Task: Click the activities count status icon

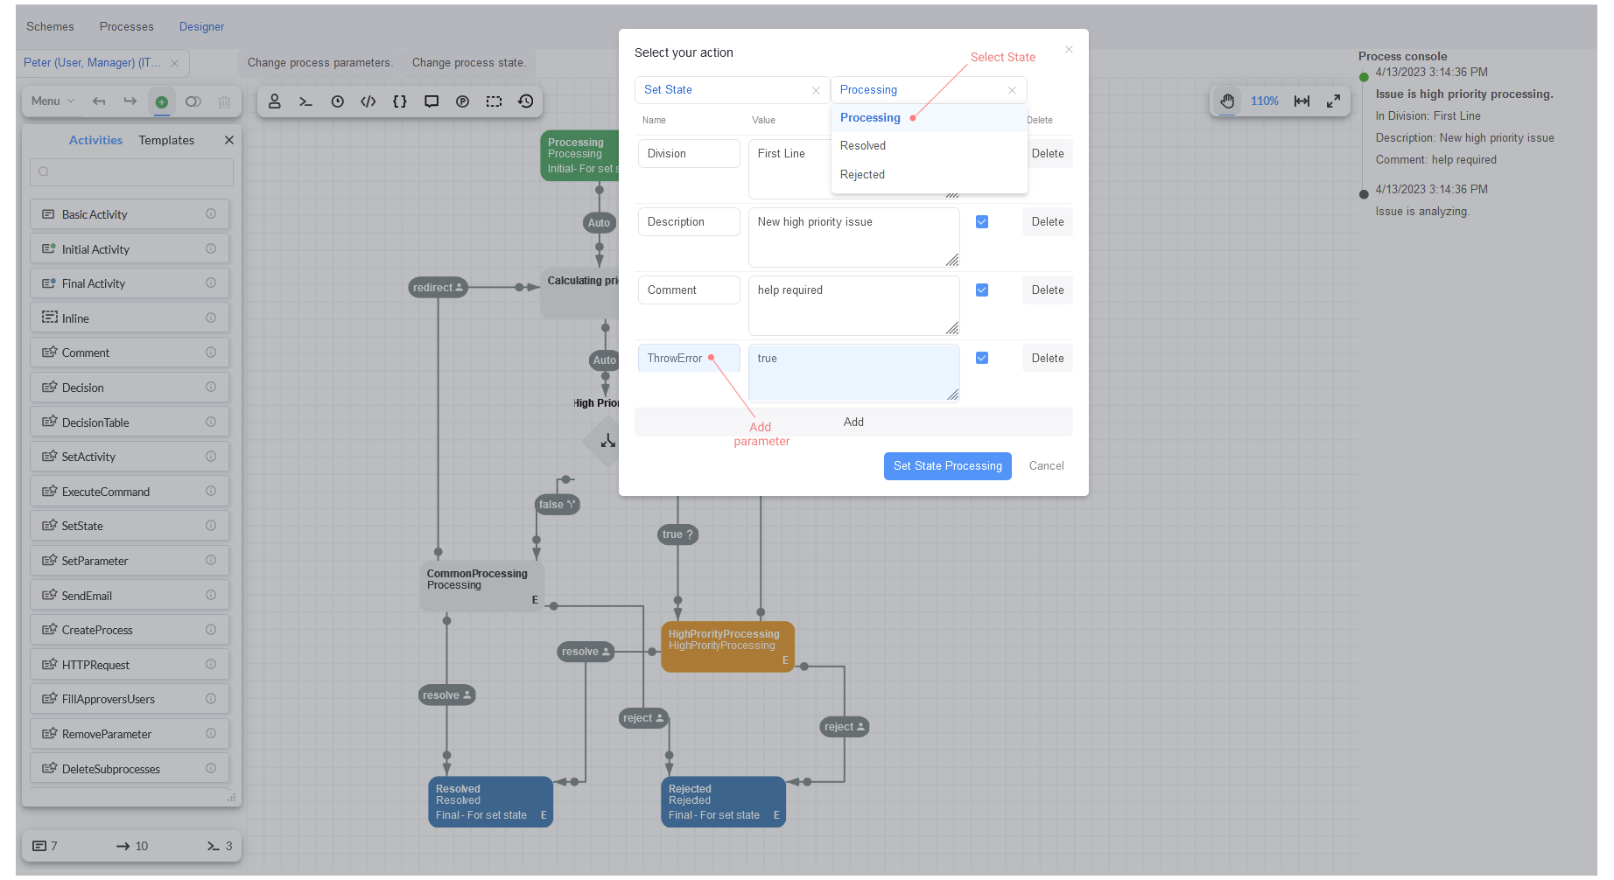Action: [39, 847]
